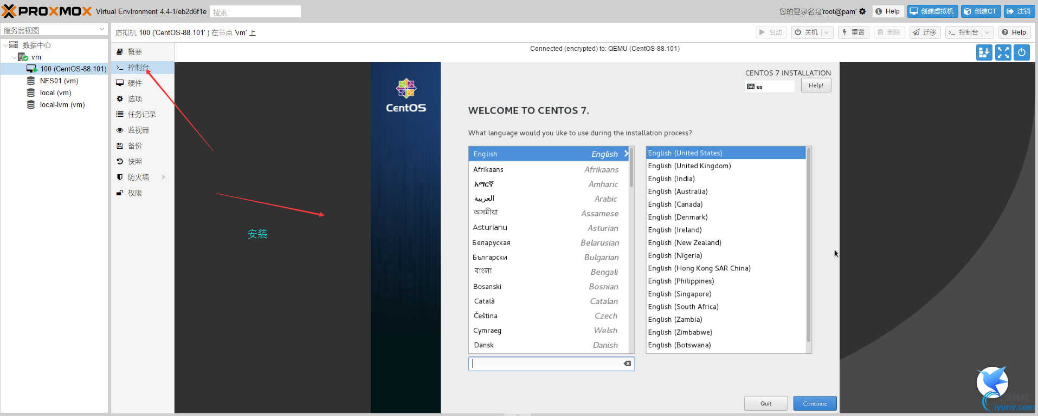Click the console power icon

pos(1022,52)
